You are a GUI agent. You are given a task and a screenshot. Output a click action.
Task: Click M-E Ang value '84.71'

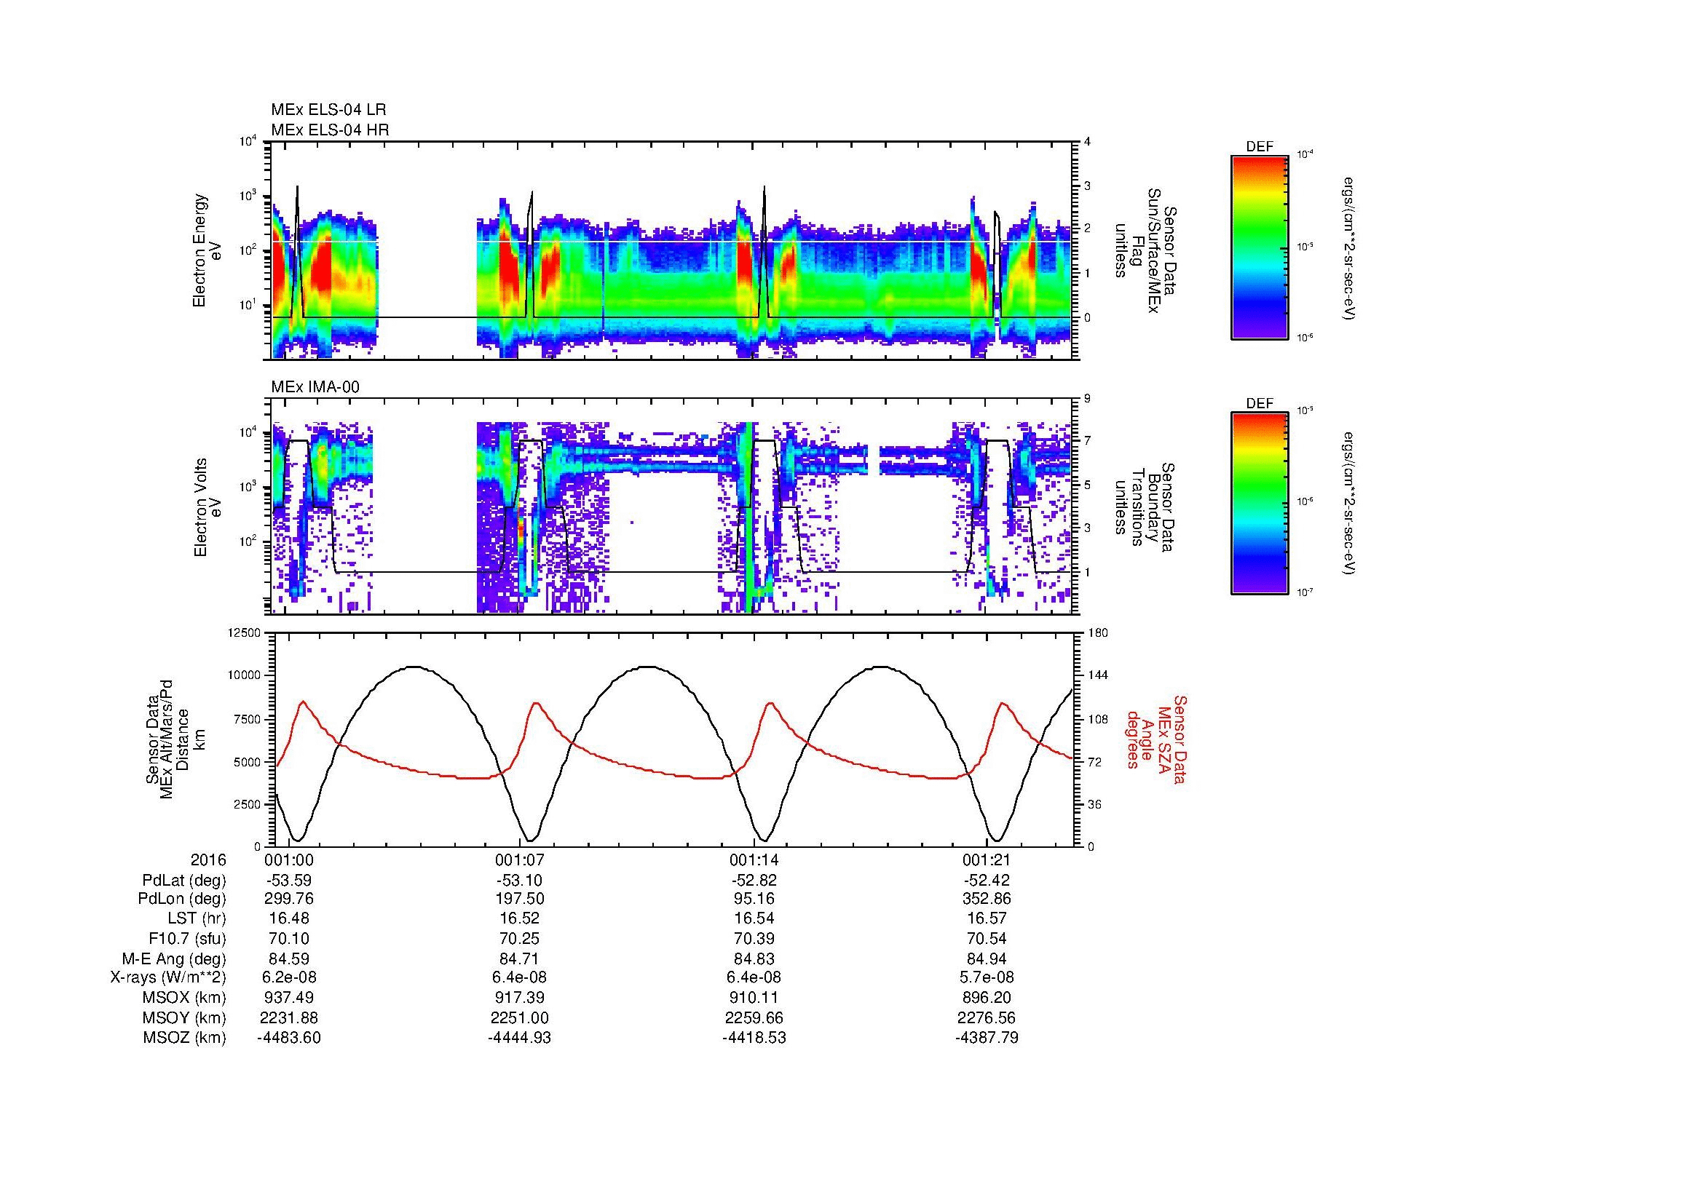pyautogui.click(x=520, y=958)
